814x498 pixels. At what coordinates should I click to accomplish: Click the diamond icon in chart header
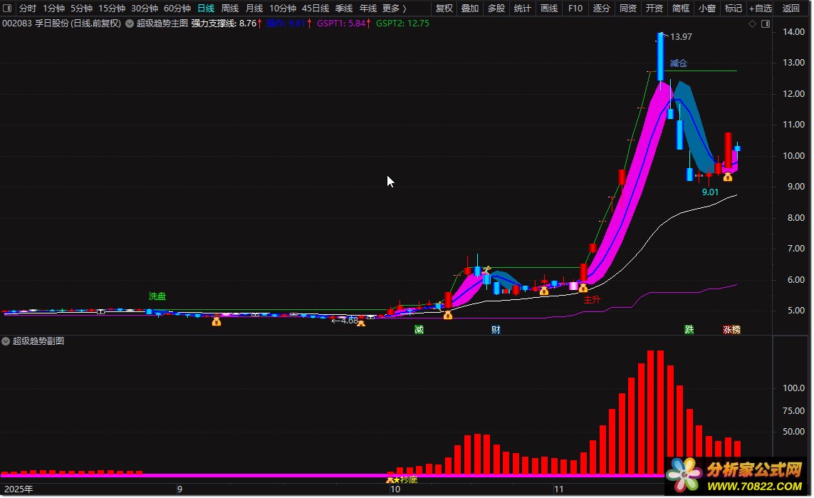click(x=752, y=24)
